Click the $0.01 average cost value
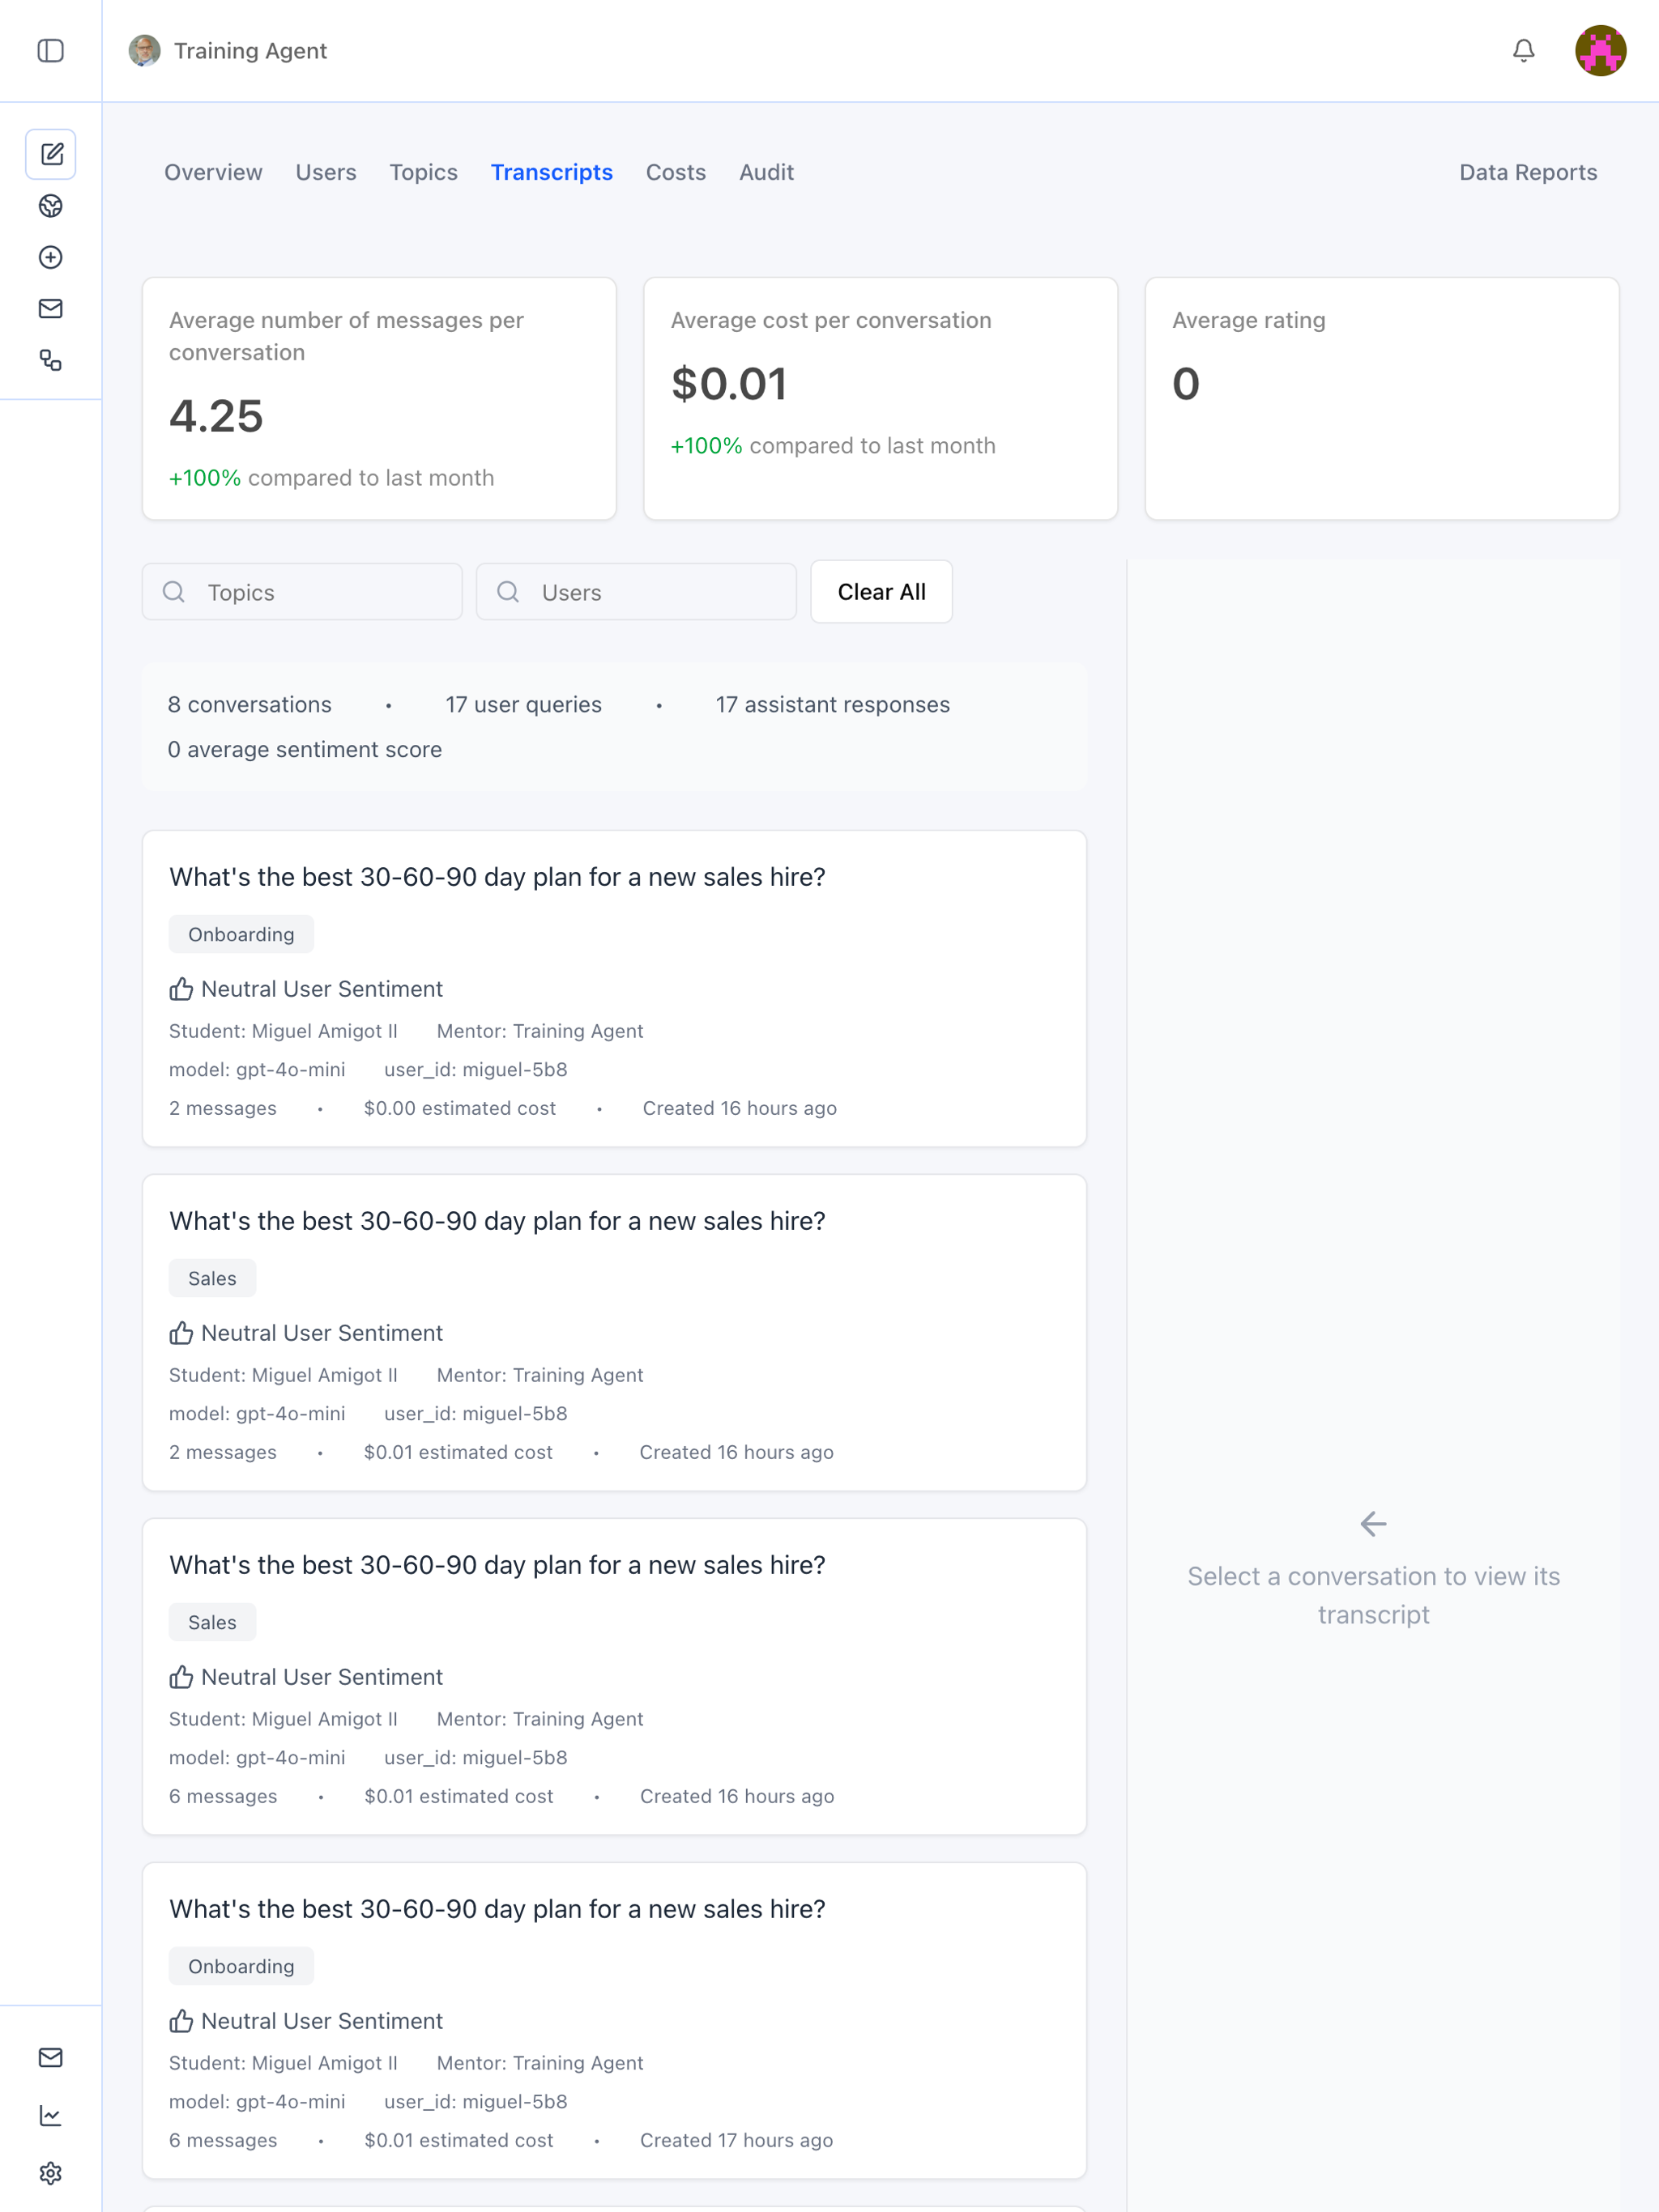The width and height of the screenshot is (1659, 2212). [x=728, y=384]
